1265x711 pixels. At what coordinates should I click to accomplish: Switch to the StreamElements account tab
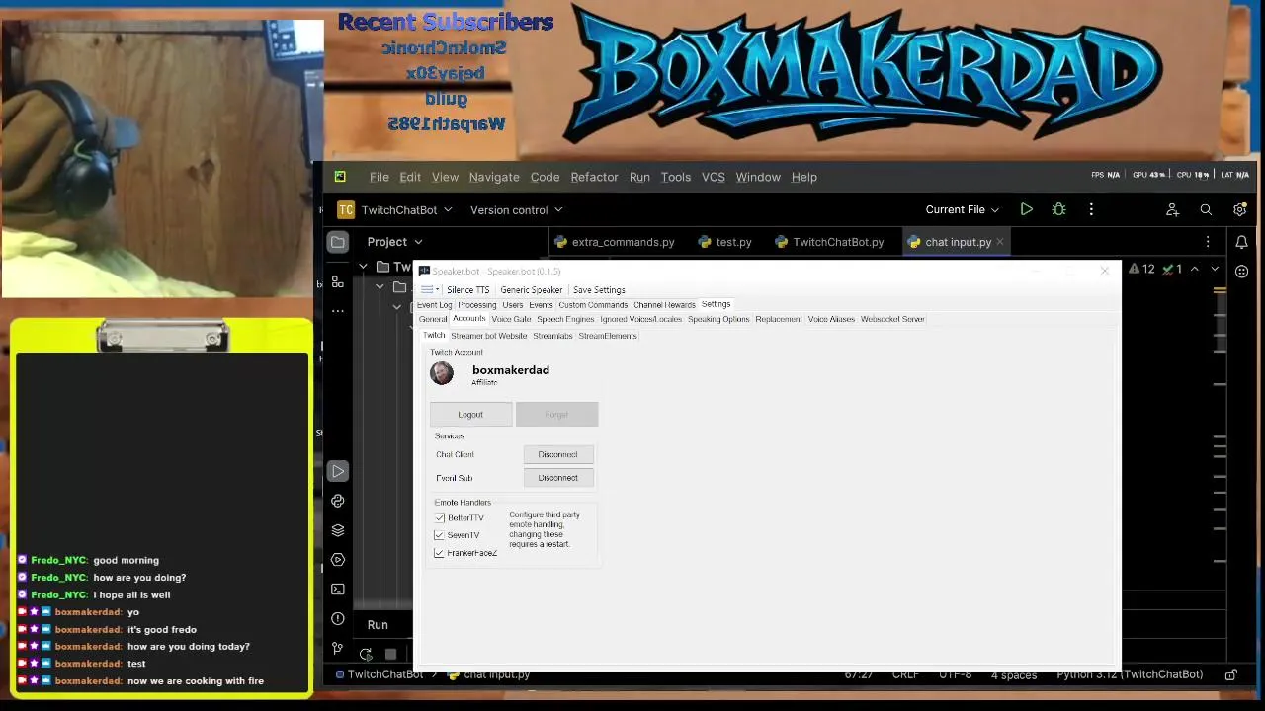608,336
